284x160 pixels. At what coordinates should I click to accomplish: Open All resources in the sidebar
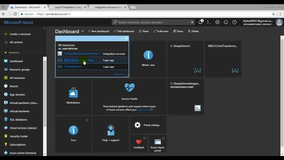point(17,78)
